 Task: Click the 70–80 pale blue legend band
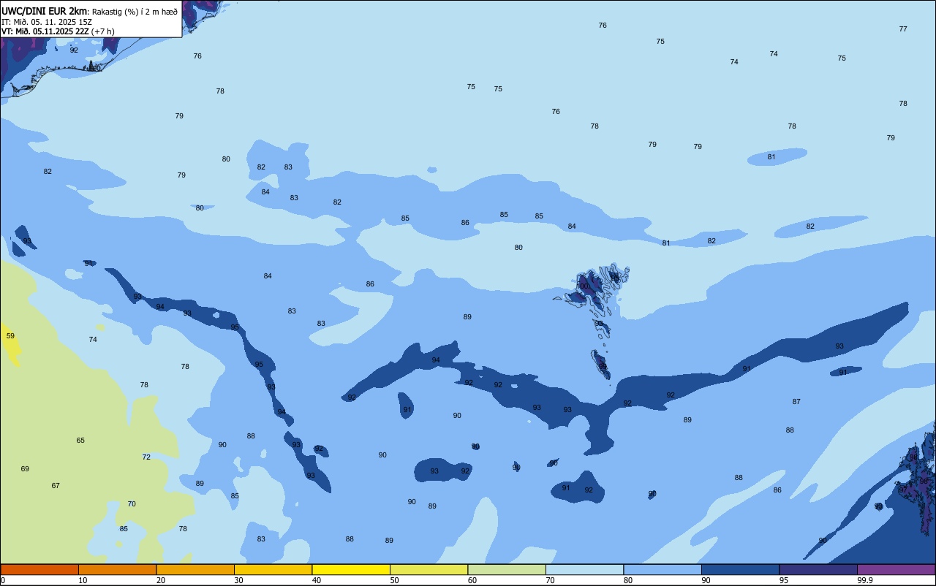coord(584,569)
